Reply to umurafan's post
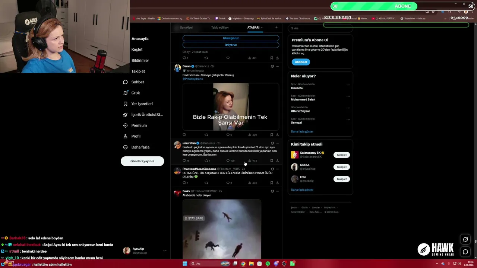Screen dimensions: 477x268 coord(184,161)
